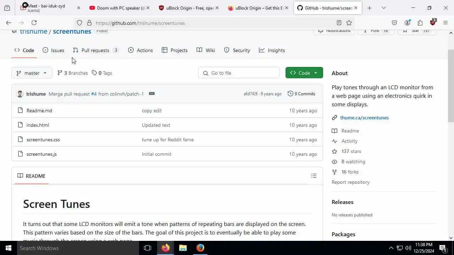454x255 pixels.
Task: Open File Explorer from the taskbar
Action: point(183,248)
